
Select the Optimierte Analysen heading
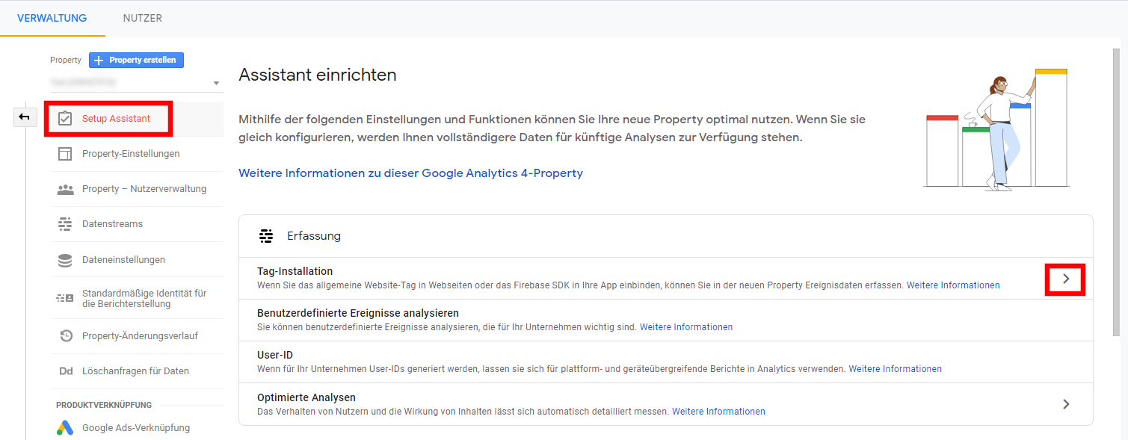tap(306, 397)
